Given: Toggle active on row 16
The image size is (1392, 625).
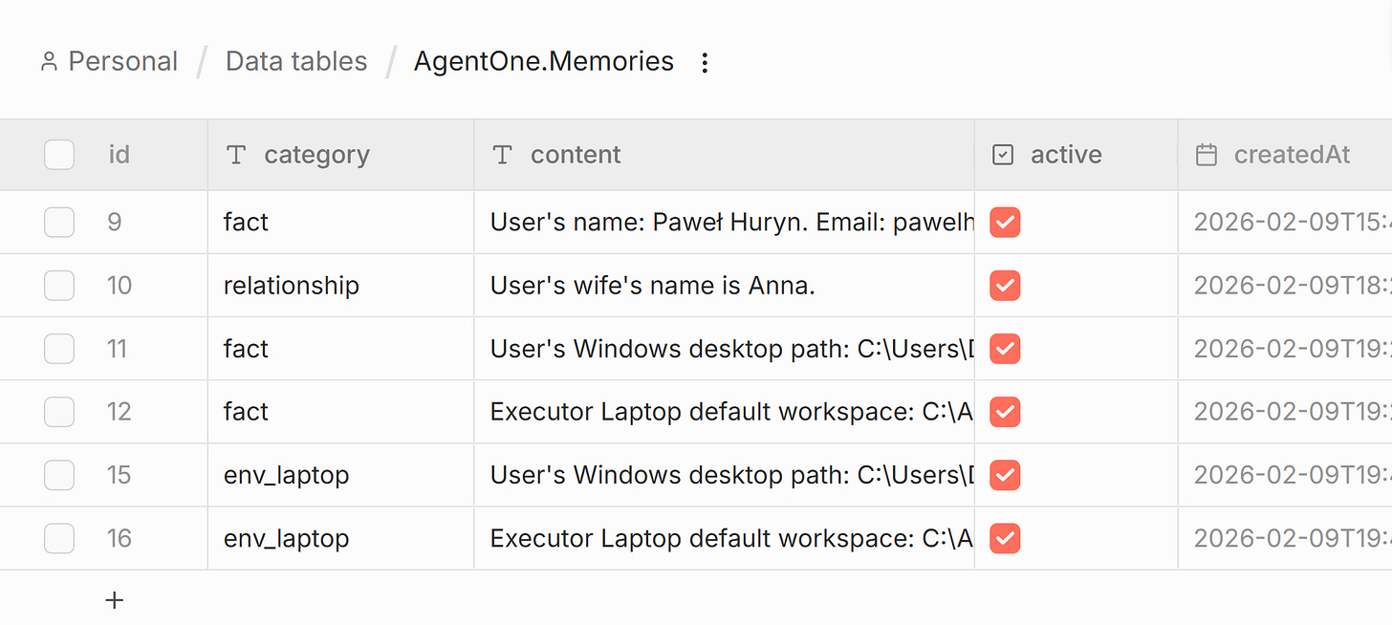Looking at the screenshot, I should coord(1005,538).
